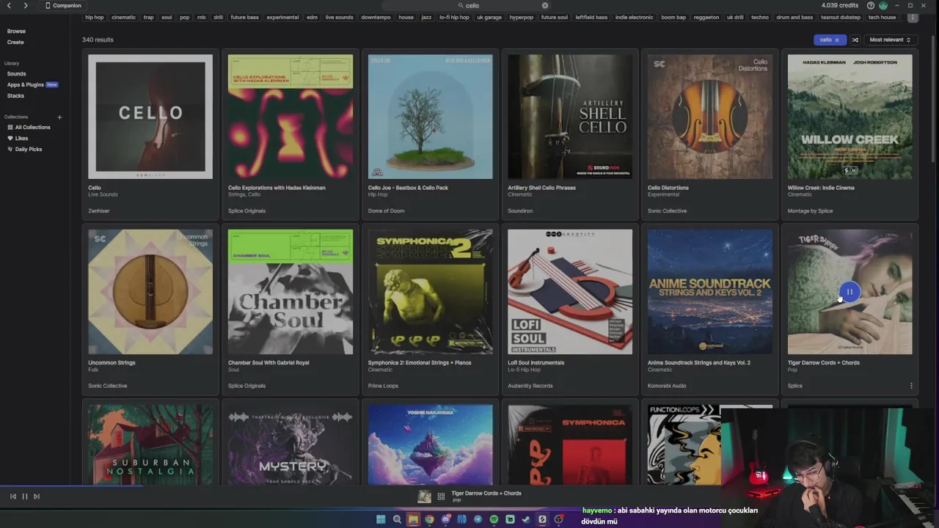Open the Artillery Shell Cello Phrases title
The height and width of the screenshot is (528, 939).
click(541, 188)
